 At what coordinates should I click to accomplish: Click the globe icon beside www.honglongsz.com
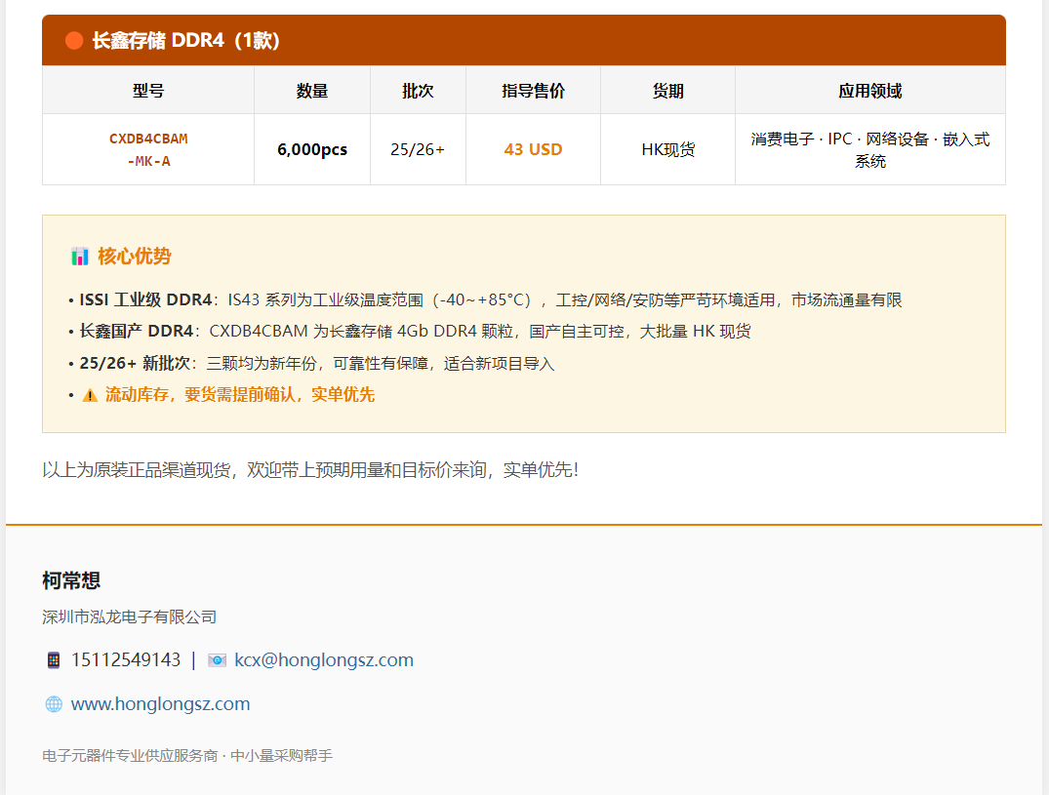click(x=54, y=704)
